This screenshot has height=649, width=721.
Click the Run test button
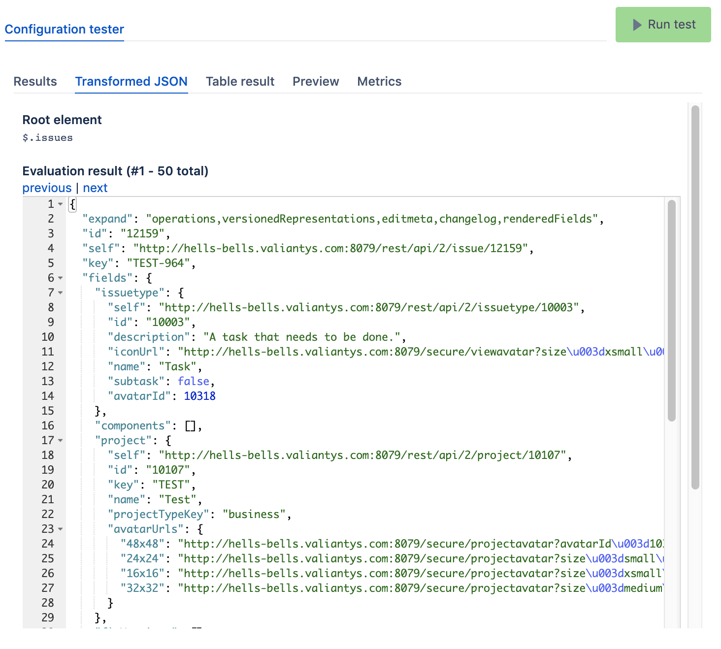point(663,25)
